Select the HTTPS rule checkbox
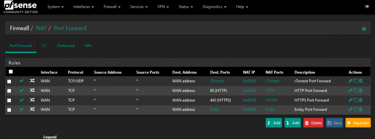This screenshot has width=375, height=139. click(9, 101)
